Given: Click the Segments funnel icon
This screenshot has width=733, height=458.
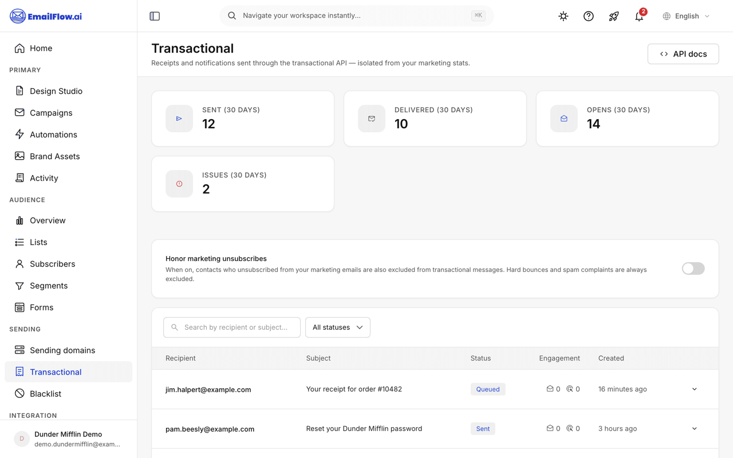Looking at the screenshot, I should pos(19,286).
